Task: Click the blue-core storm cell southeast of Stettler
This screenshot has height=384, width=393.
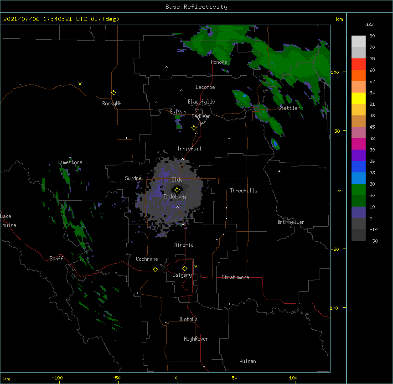Action: 275,144
